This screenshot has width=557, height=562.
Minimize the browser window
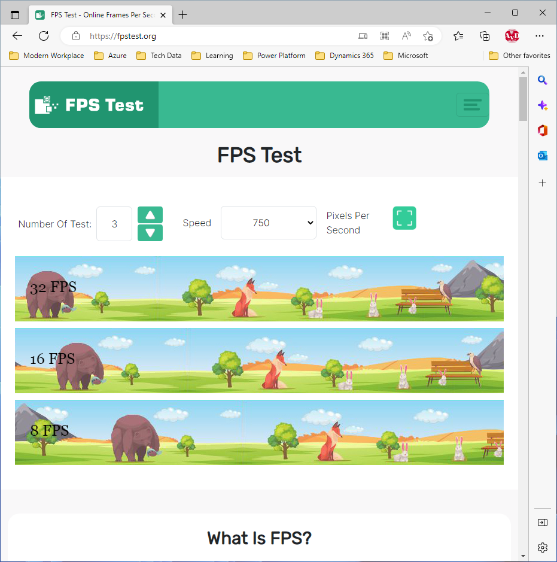[488, 13]
